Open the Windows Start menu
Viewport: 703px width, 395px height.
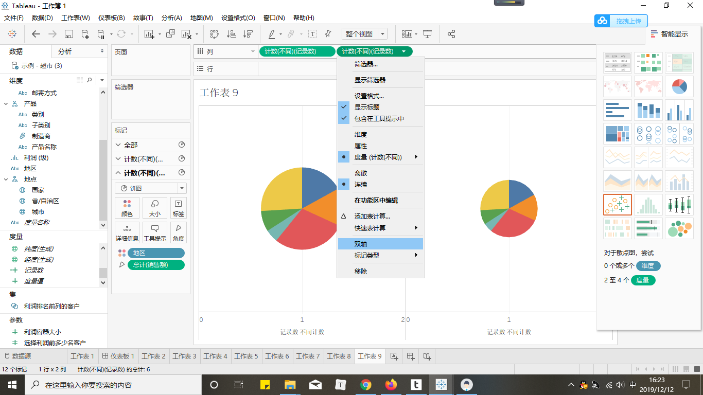point(12,385)
